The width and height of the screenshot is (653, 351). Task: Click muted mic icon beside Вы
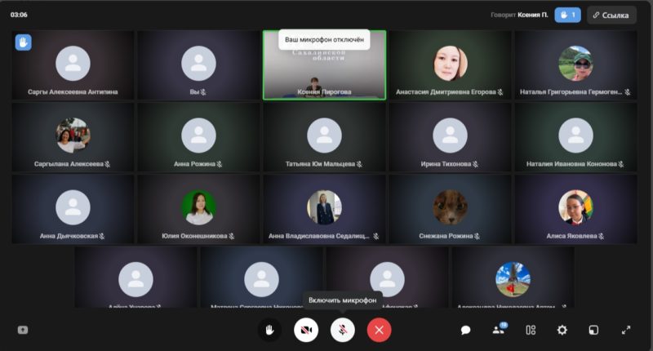click(203, 92)
